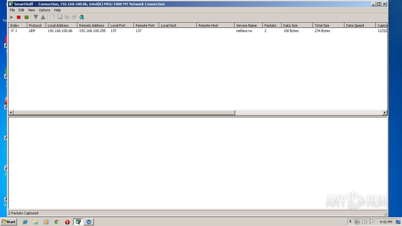The height and width of the screenshot is (226, 402).
Task: Click the Remote Host column header
Action: (215, 25)
